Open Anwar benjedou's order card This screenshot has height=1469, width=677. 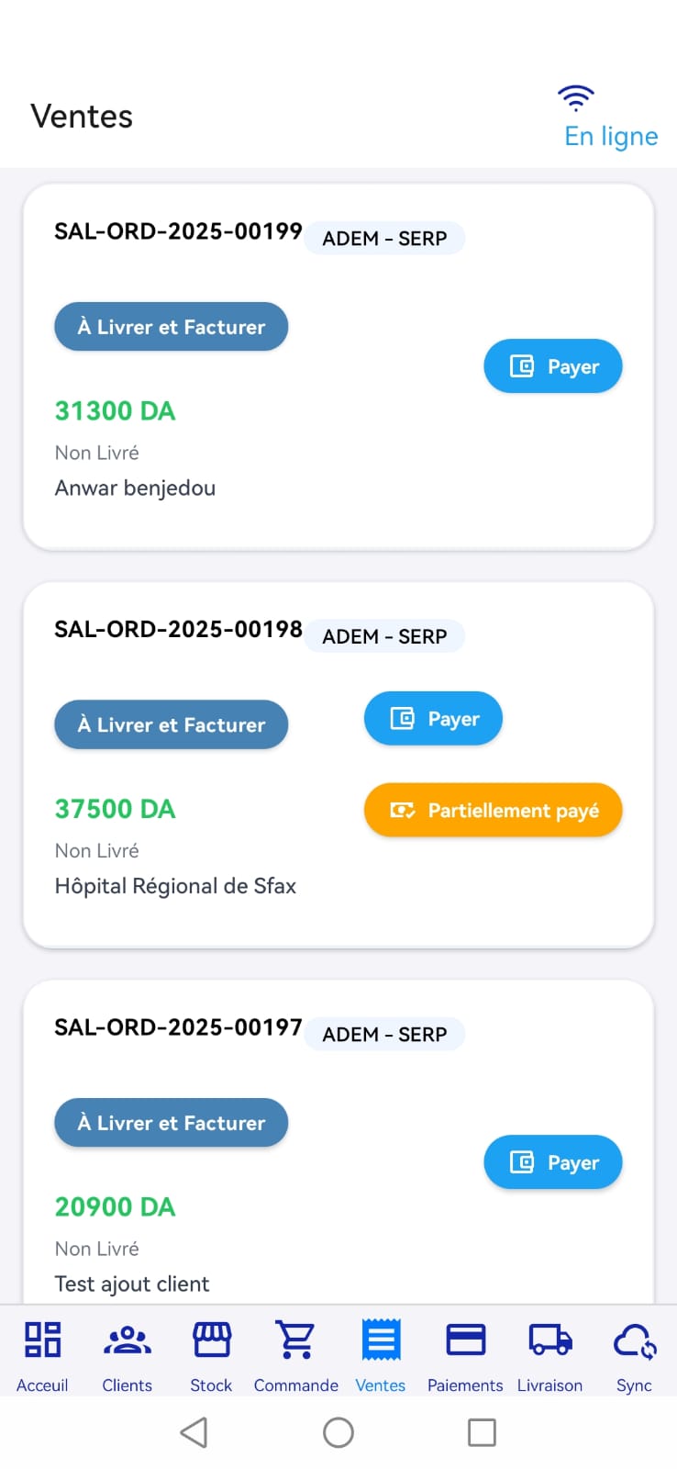click(x=135, y=488)
